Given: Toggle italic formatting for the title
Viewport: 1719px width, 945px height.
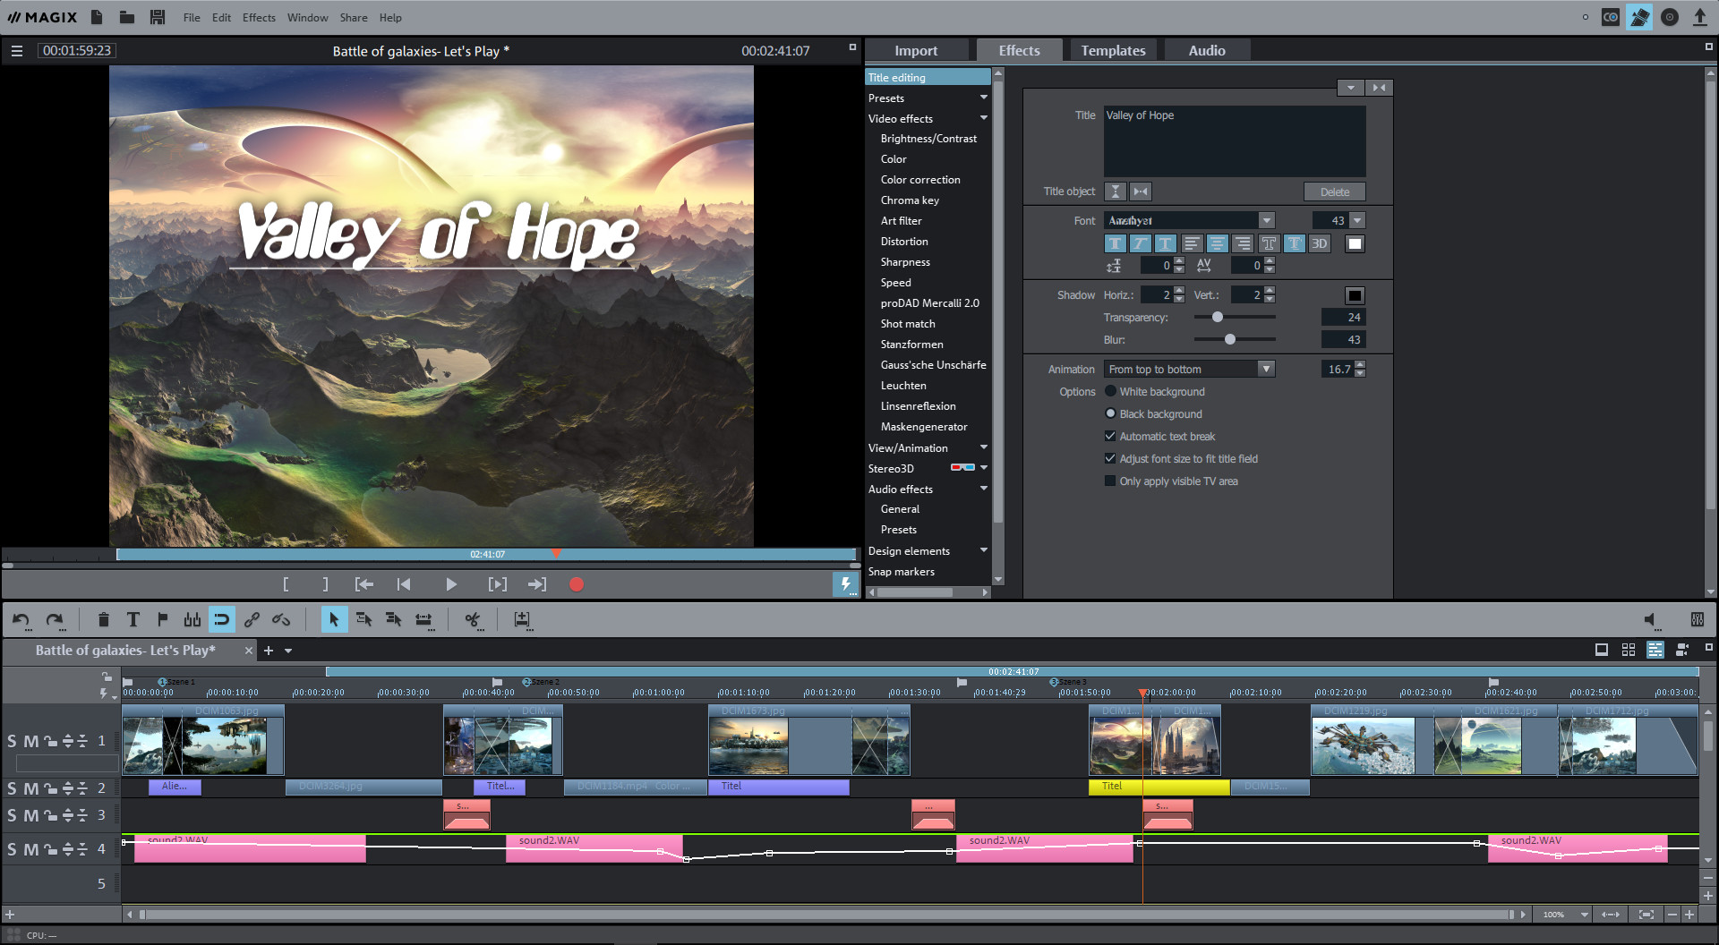Looking at the screenshot, I should click(x=1140, y=243).
